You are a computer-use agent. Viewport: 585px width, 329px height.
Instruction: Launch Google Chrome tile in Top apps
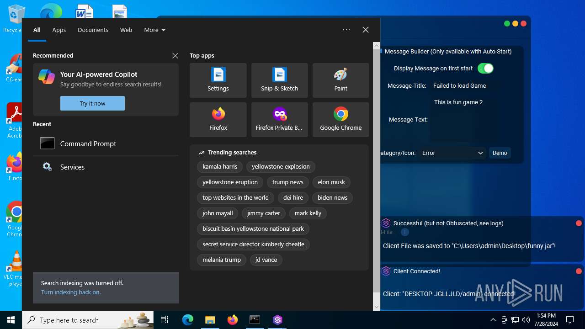point(340,120)
